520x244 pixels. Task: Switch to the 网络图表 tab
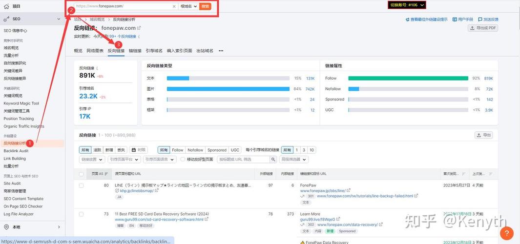coord(95,51)
